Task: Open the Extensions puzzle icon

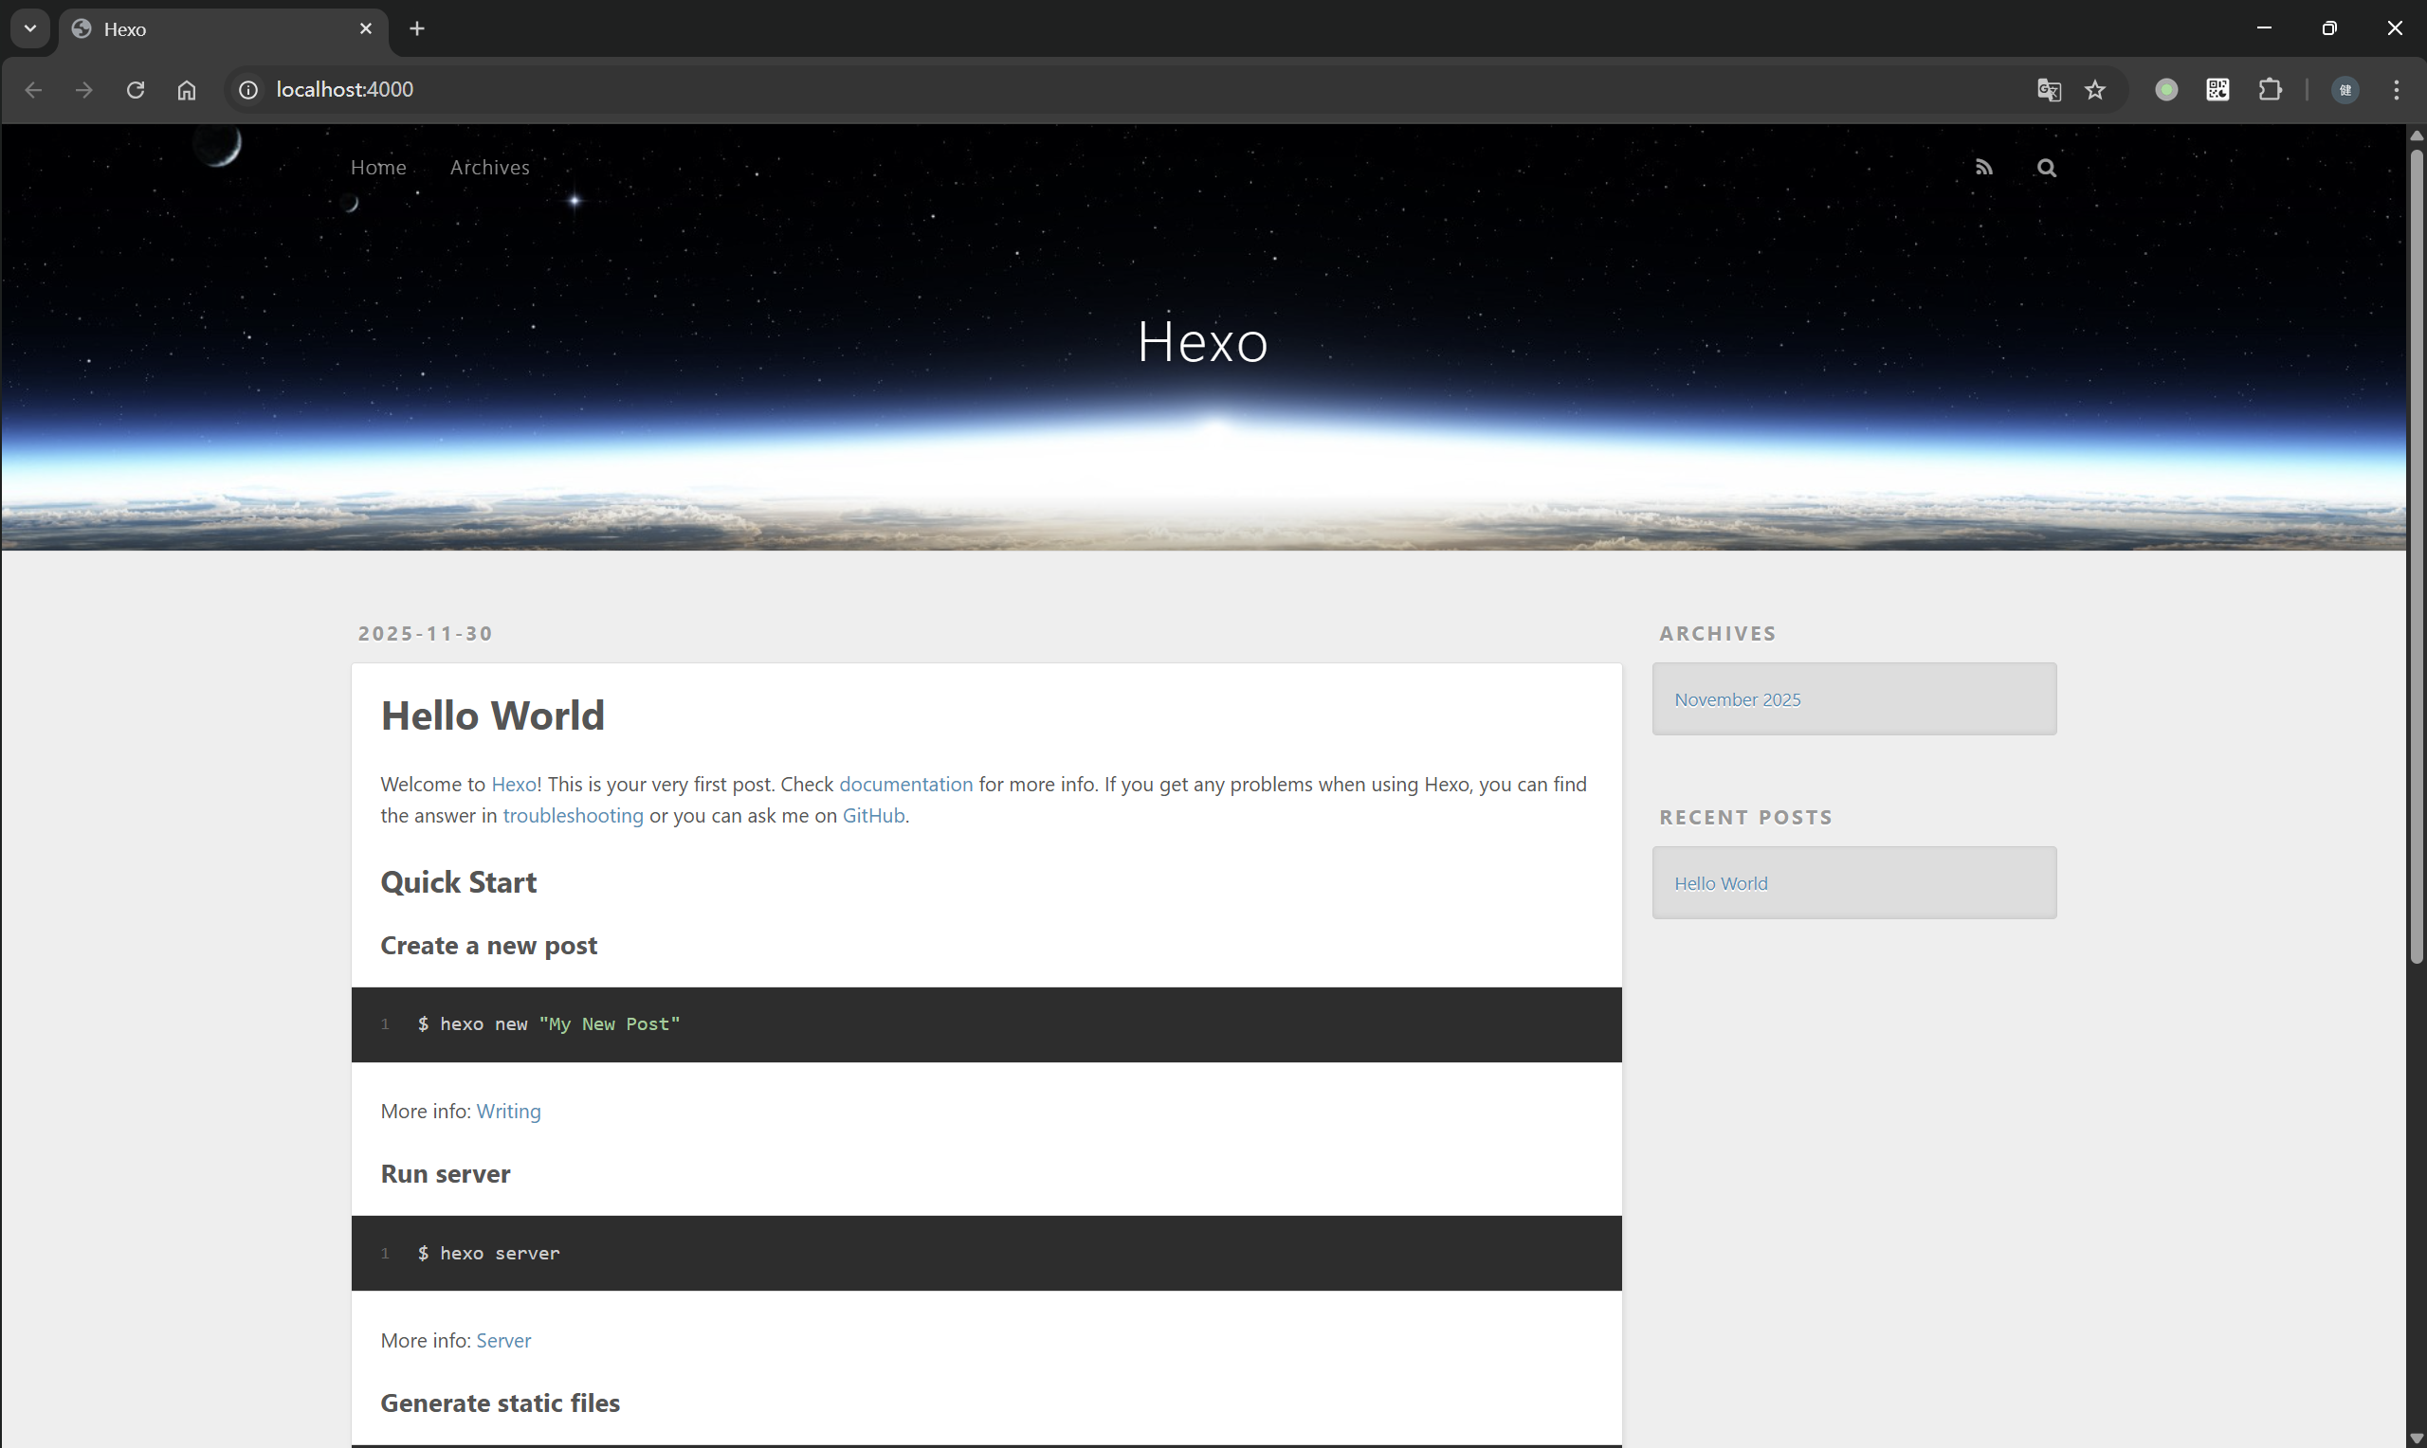Action: coord(2270,90)
